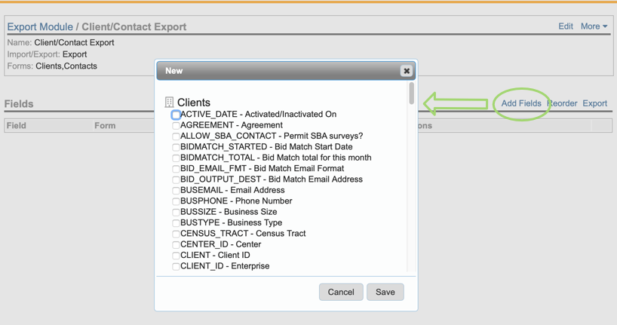The height and width of the screenshot is (325, 617).
Task: Open the Export Module breadcrumb link
Action: 40,26
